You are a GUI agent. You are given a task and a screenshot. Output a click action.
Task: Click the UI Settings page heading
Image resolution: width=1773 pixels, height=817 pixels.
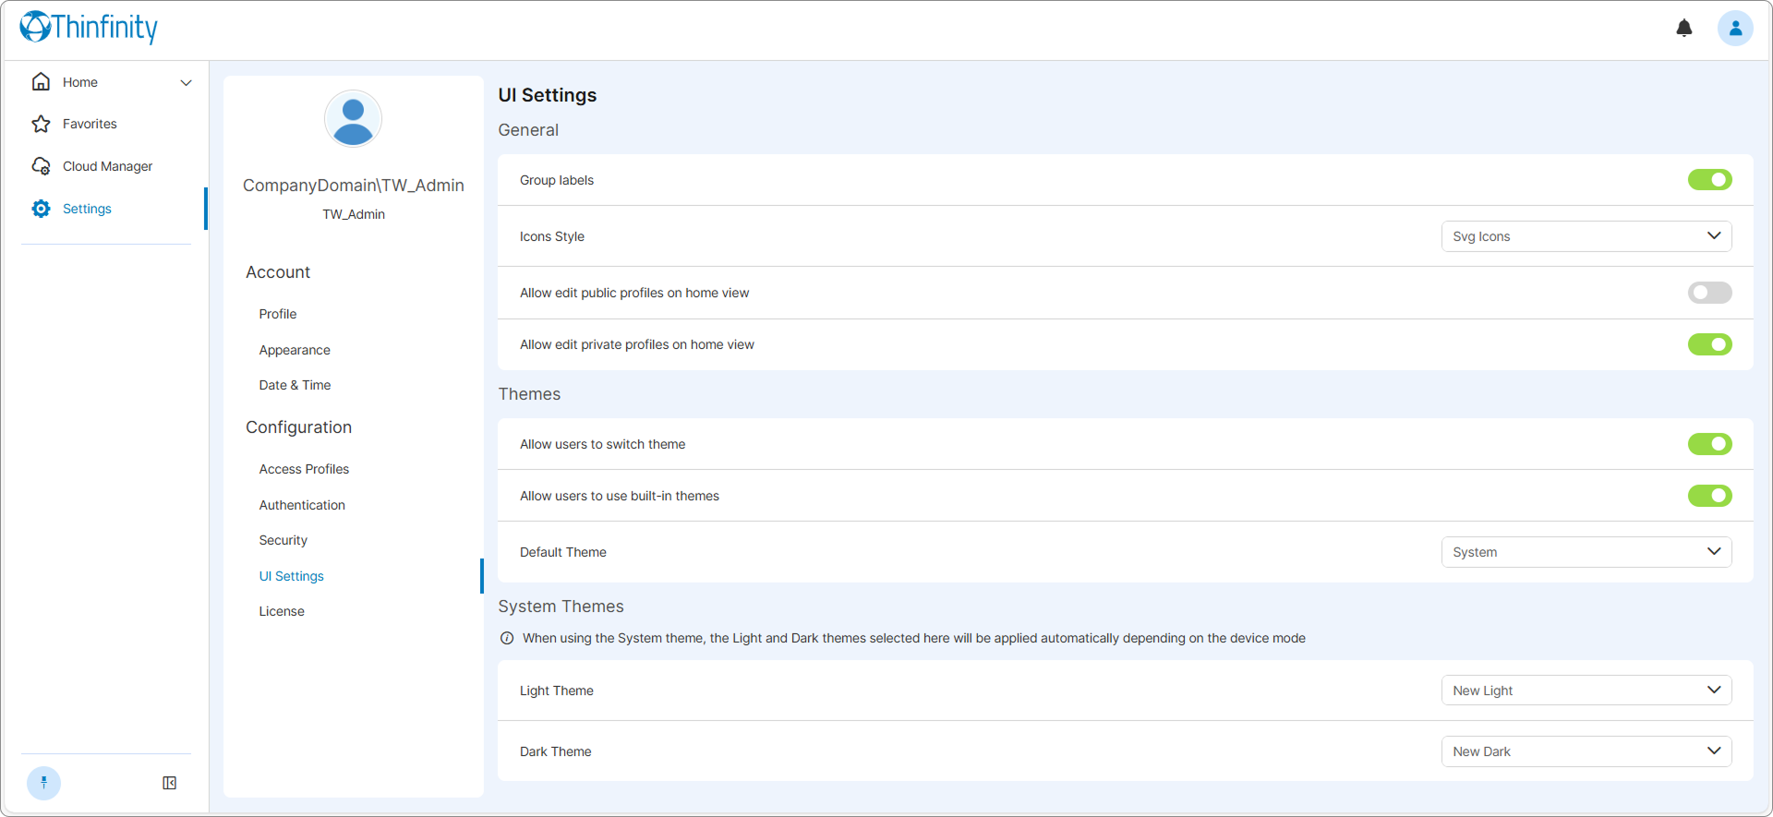coord(548,95)
